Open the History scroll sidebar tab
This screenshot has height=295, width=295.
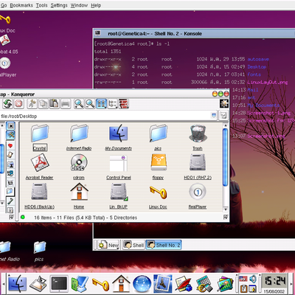10,155
